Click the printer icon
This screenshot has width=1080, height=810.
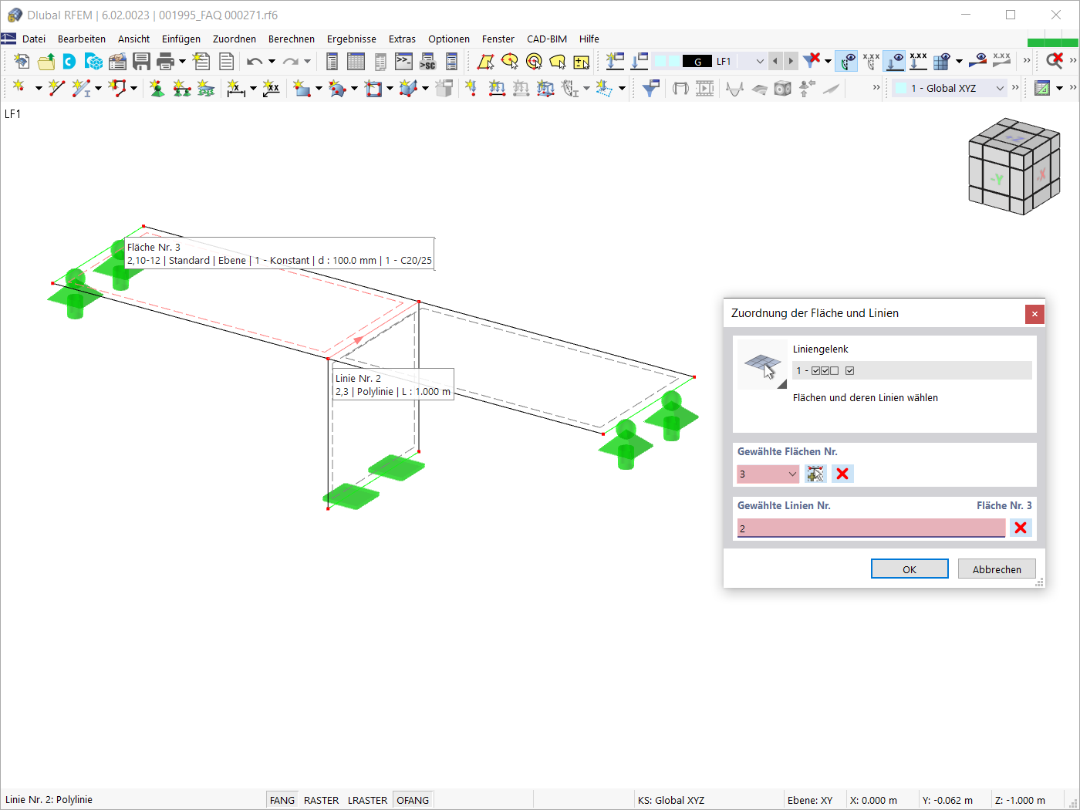click(x=165, y=61)
